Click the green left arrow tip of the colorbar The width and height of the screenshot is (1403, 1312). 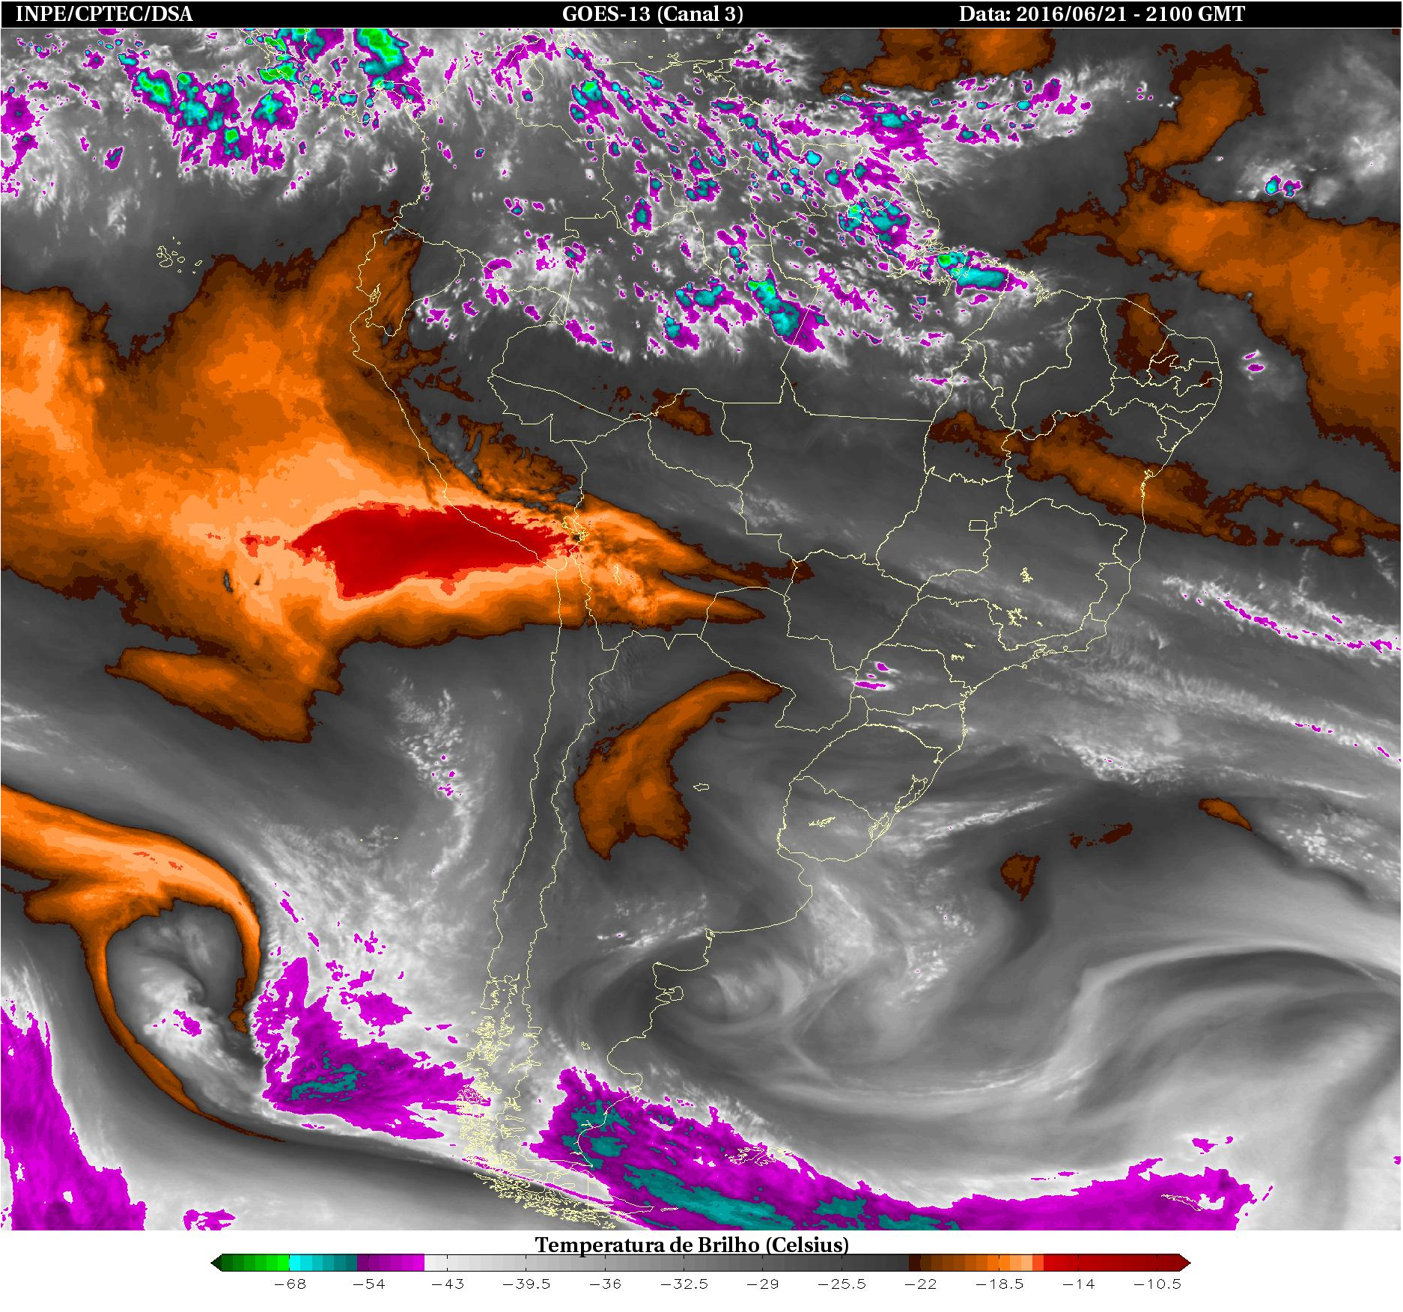coord(216,1263)
